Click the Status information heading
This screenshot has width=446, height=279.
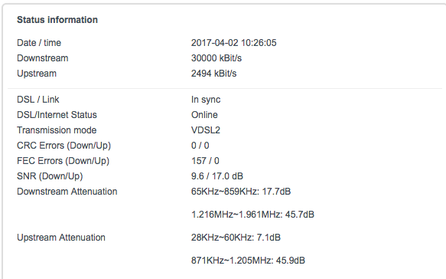pyautogui.click(x=57, y=20)
